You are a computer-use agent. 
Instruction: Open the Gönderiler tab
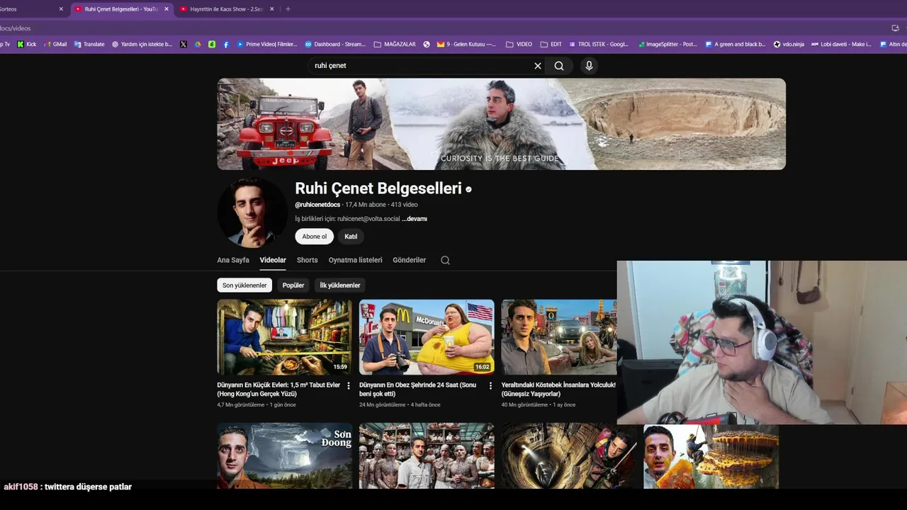coord(410,260)
